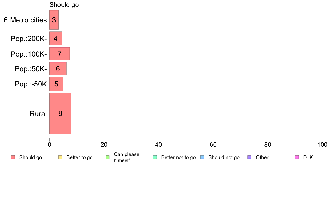Click the Rural category label
Screen dimensions: 330x204
38,114
